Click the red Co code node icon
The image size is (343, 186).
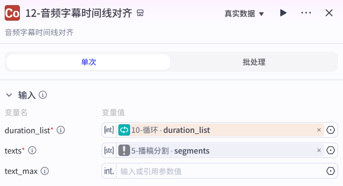coord(12,13)
